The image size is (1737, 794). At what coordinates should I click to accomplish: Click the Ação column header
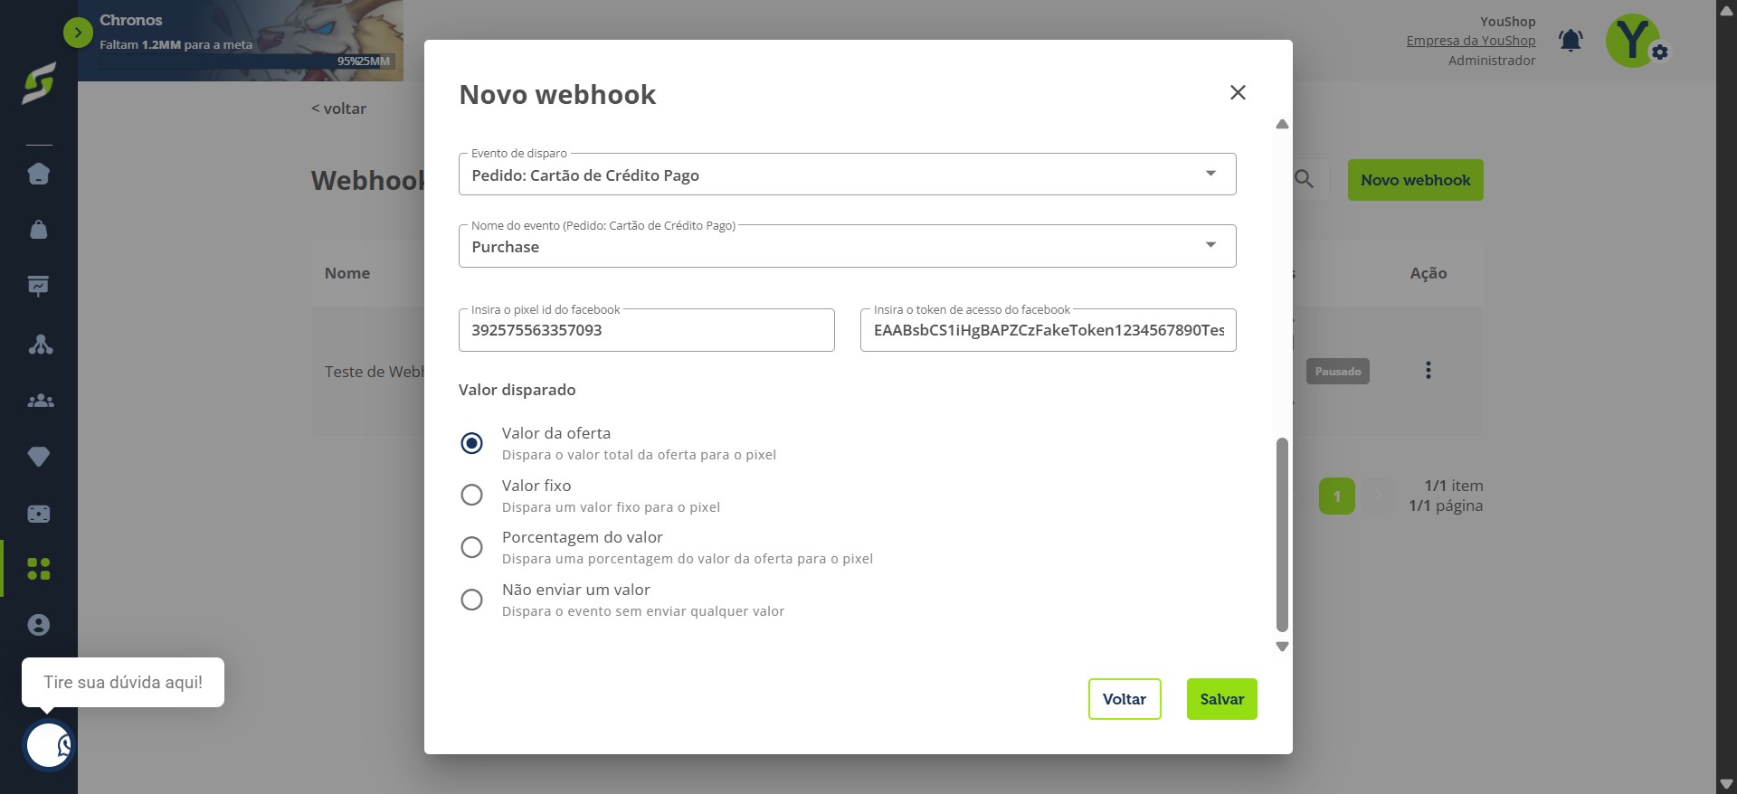click(1429, 273)
